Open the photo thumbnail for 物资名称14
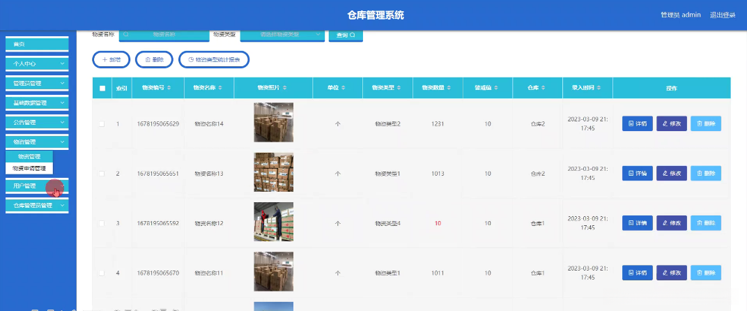Viewport: 747px width, 311px height. (x=273, y=123)
